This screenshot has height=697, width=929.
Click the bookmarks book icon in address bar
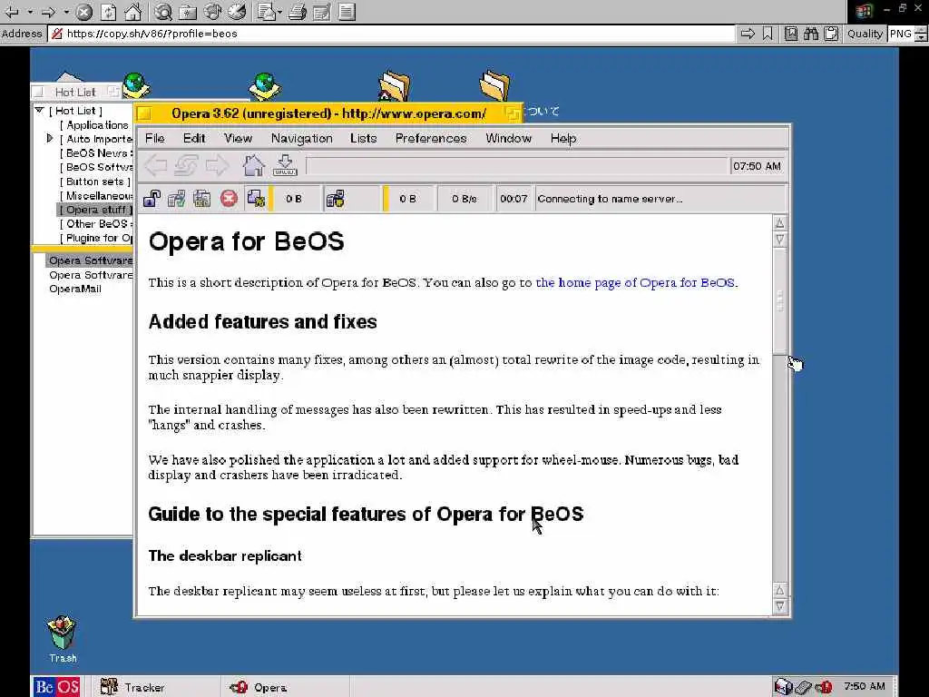pyautogui.click(x=791, y=34)
